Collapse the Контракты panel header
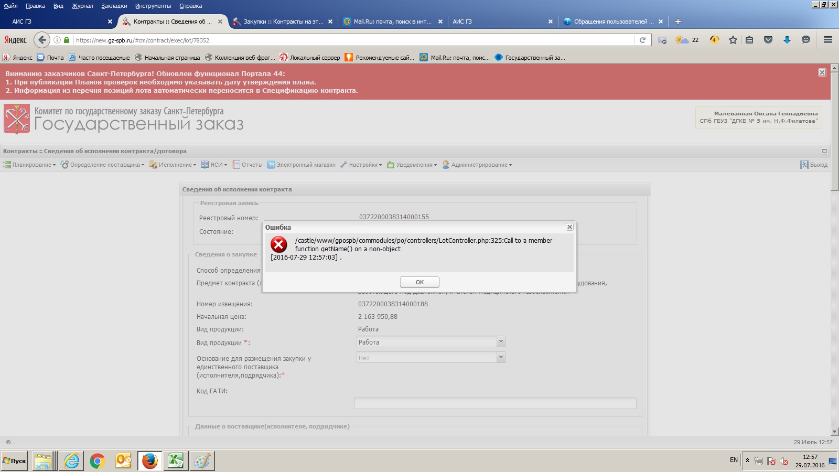 click(x=824, y=151)
